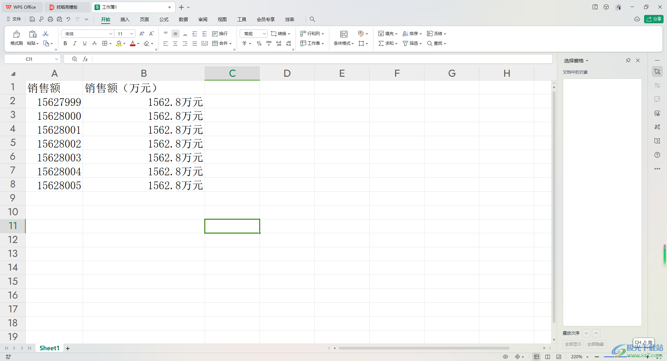667x361 pixels.
Task: Add a new sheet with plus icon
Action: pos(68,349)
